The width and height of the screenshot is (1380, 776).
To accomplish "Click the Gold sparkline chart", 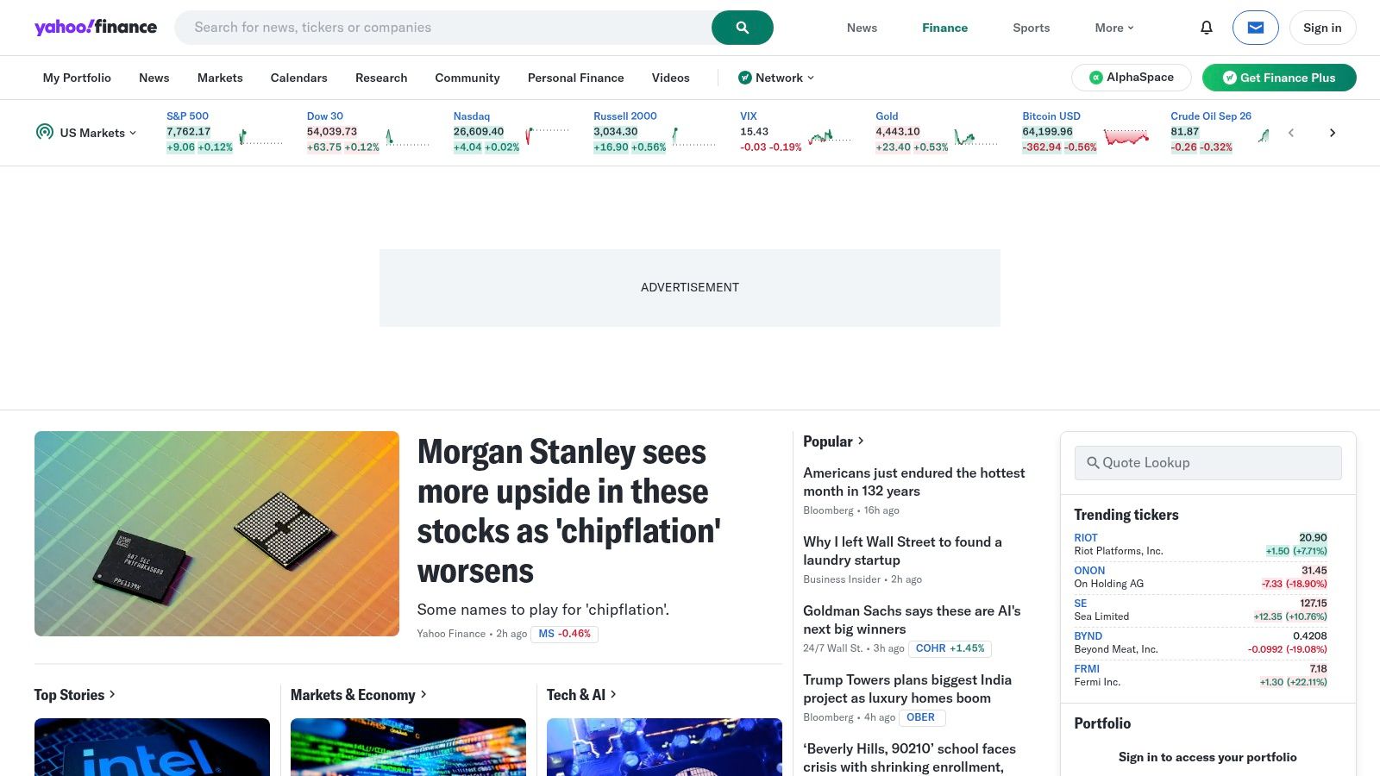I will (x=975, y=136).
